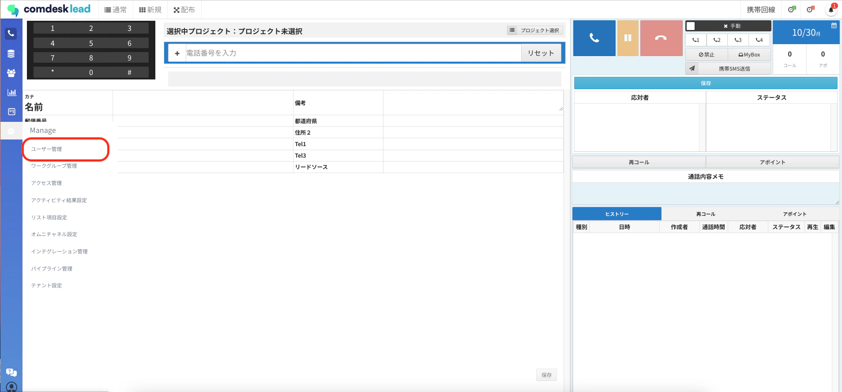Open ユーザー管理 in Manage menu
The height and width of the screenshot is (392, 842).
(x=46, y=149)
